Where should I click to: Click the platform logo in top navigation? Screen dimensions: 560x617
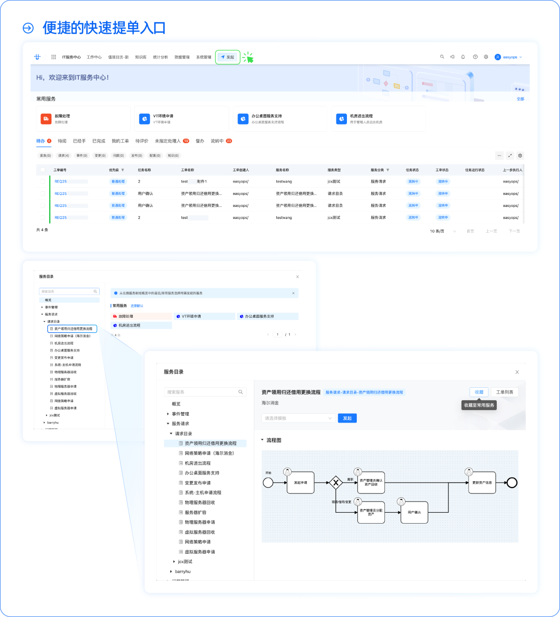(x=37, y=57)
